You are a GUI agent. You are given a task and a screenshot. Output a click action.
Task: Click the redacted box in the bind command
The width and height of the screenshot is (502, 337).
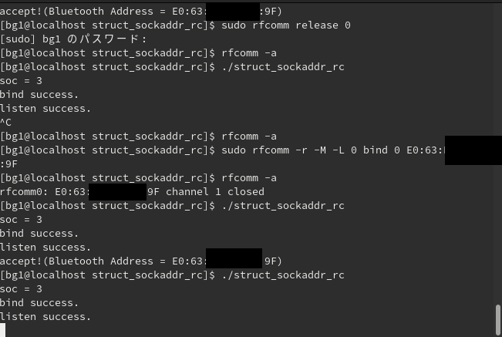[473, 150]
